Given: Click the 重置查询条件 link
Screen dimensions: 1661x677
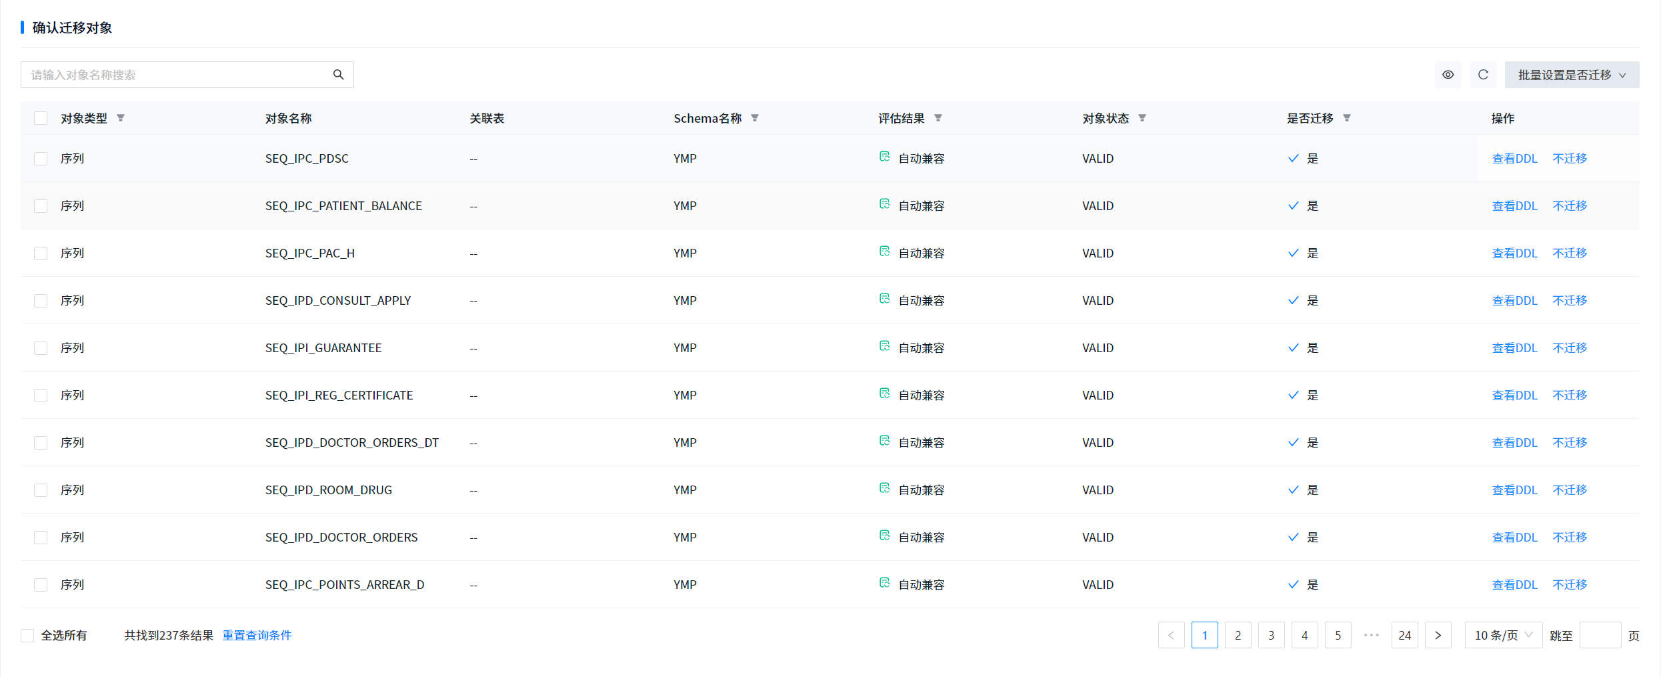Looking at the screenshot, I should (257, 635).
